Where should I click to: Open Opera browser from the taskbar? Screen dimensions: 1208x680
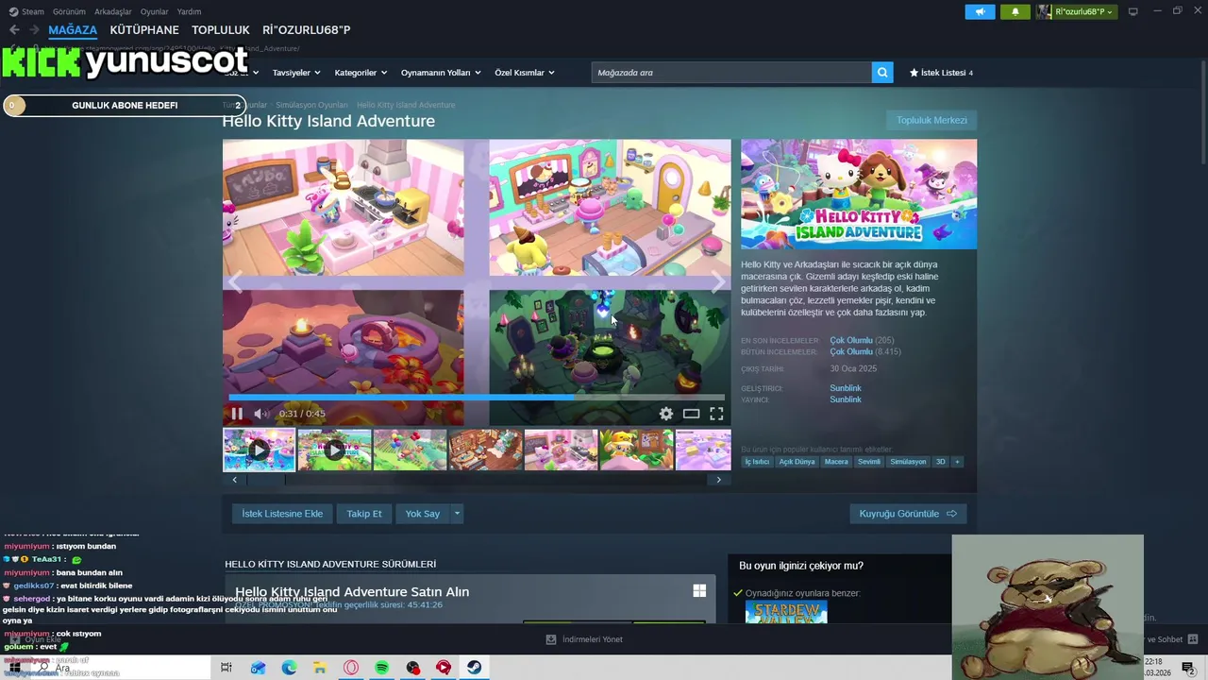click(351, 668)
